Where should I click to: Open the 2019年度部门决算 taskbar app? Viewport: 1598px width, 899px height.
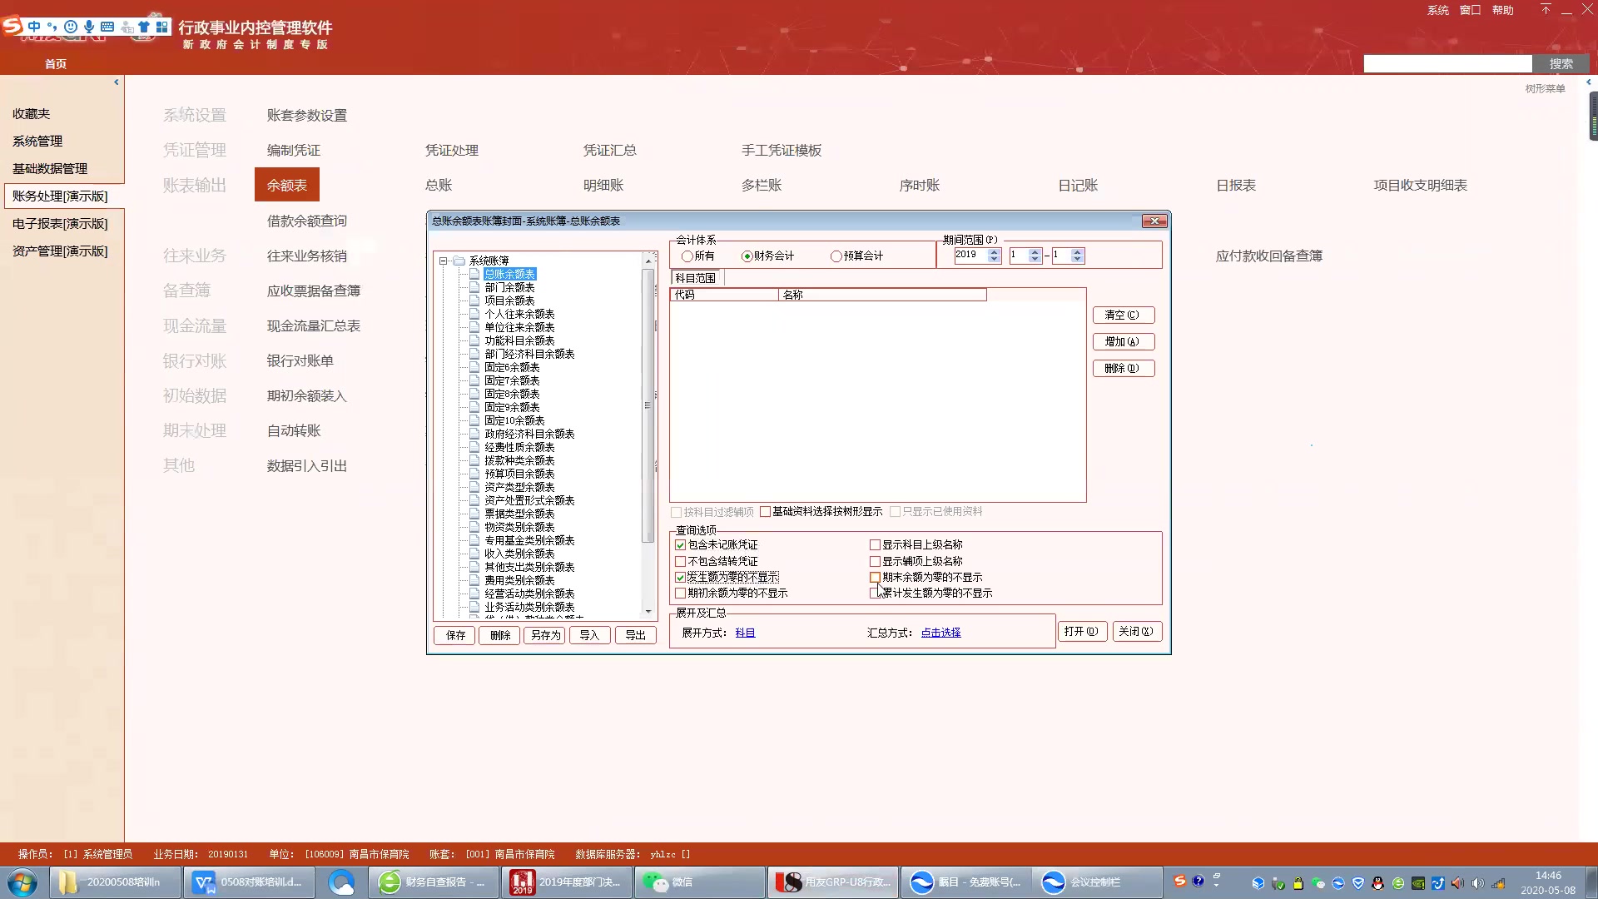tap(568, 882)
